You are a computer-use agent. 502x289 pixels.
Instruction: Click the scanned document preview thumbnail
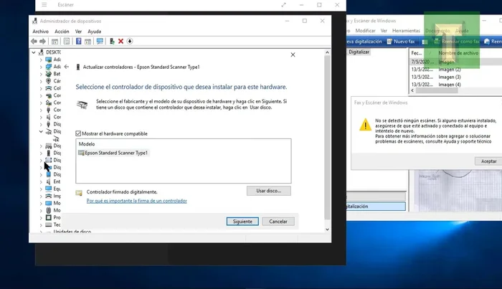click(x=457, y=191)
